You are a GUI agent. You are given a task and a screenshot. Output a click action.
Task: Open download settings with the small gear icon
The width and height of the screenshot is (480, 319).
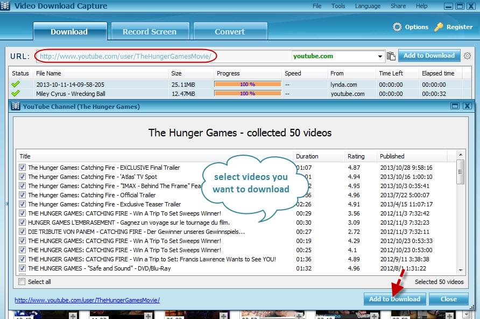pyautogui.click(x=467, y=56)
